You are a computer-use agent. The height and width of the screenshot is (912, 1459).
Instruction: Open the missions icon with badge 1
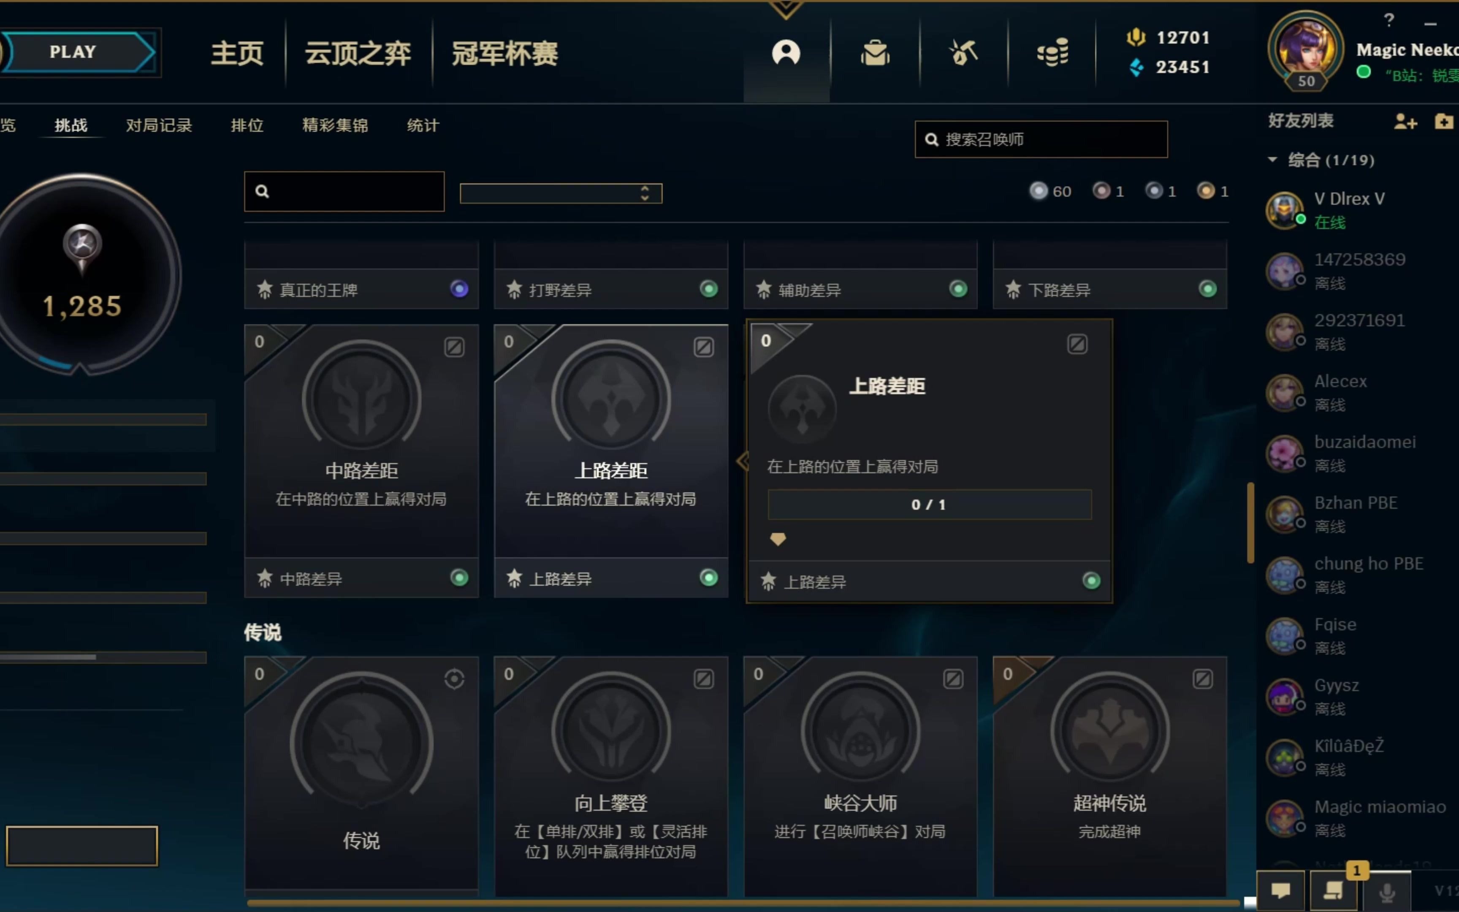[x=1333, y=890]
